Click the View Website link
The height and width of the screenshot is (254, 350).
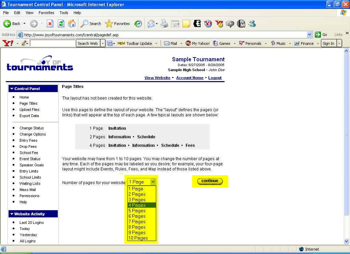(x=157, y=78)
